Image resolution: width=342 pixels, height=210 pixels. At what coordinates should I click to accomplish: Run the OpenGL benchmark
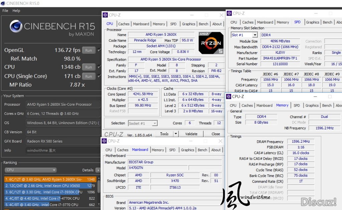89,50
